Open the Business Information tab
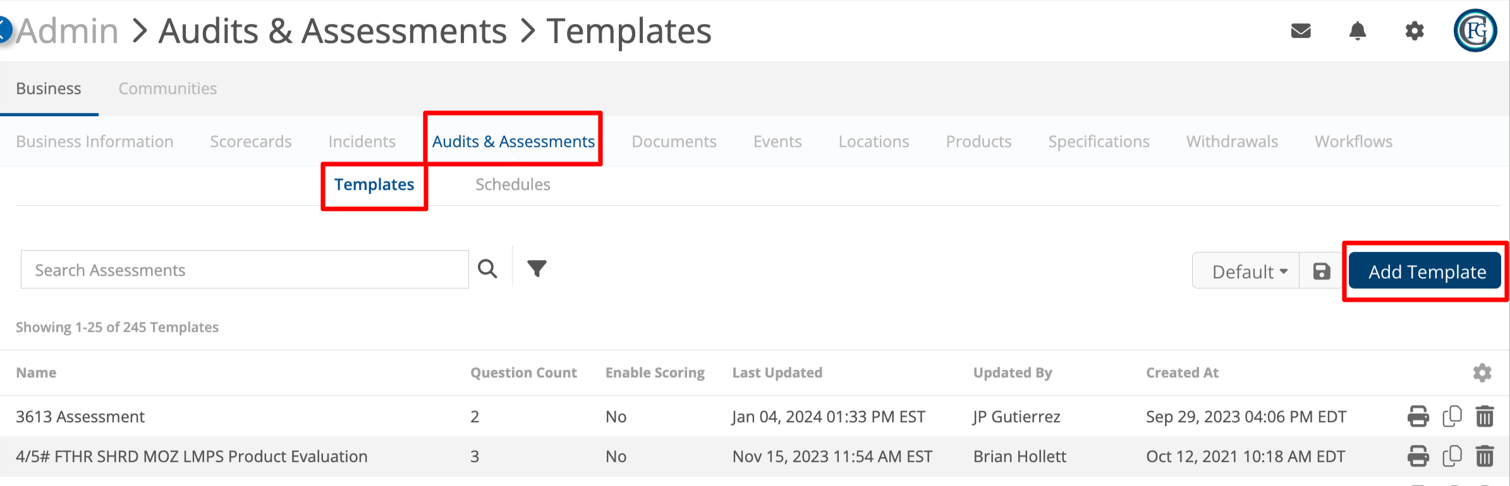Screen dimensions: 1510x486 click(x=95, y=141)
